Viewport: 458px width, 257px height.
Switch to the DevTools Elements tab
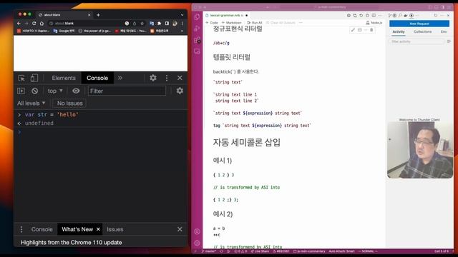coord(64,78)
